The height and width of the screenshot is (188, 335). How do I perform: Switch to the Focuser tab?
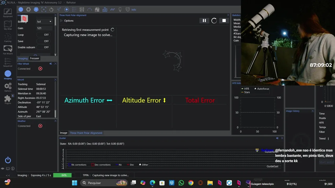coord(35,58)
